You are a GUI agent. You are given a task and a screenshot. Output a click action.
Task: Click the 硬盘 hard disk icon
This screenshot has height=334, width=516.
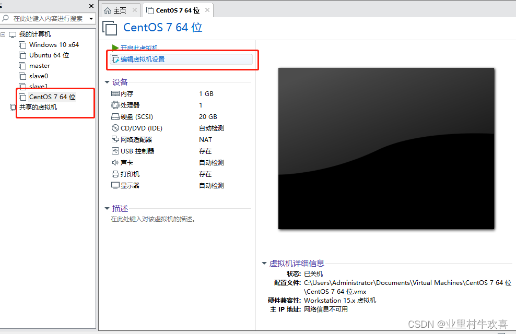(115, 117)
